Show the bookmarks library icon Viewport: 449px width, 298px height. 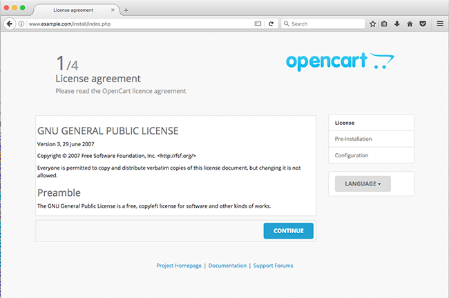tap(385, 23)
